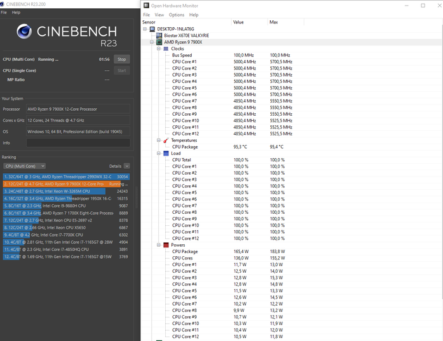Click the 165,4 W package power value
This screenshot has height=341, width=443.
coord(241,251)
